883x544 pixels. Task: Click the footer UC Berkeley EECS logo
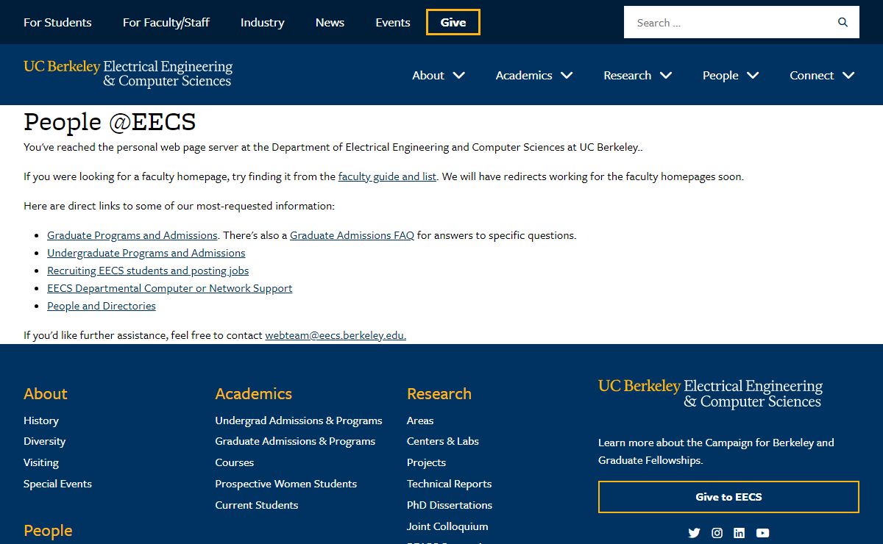710,393
